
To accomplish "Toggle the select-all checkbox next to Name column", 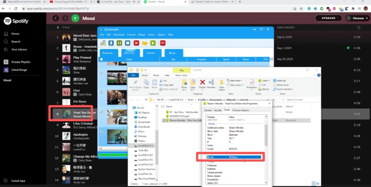I will [164, 106].
